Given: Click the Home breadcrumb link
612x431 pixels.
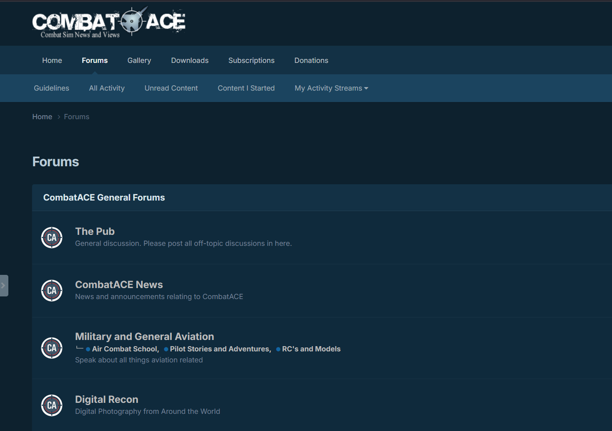Looking at the screenshot, I should pos(42,116).
